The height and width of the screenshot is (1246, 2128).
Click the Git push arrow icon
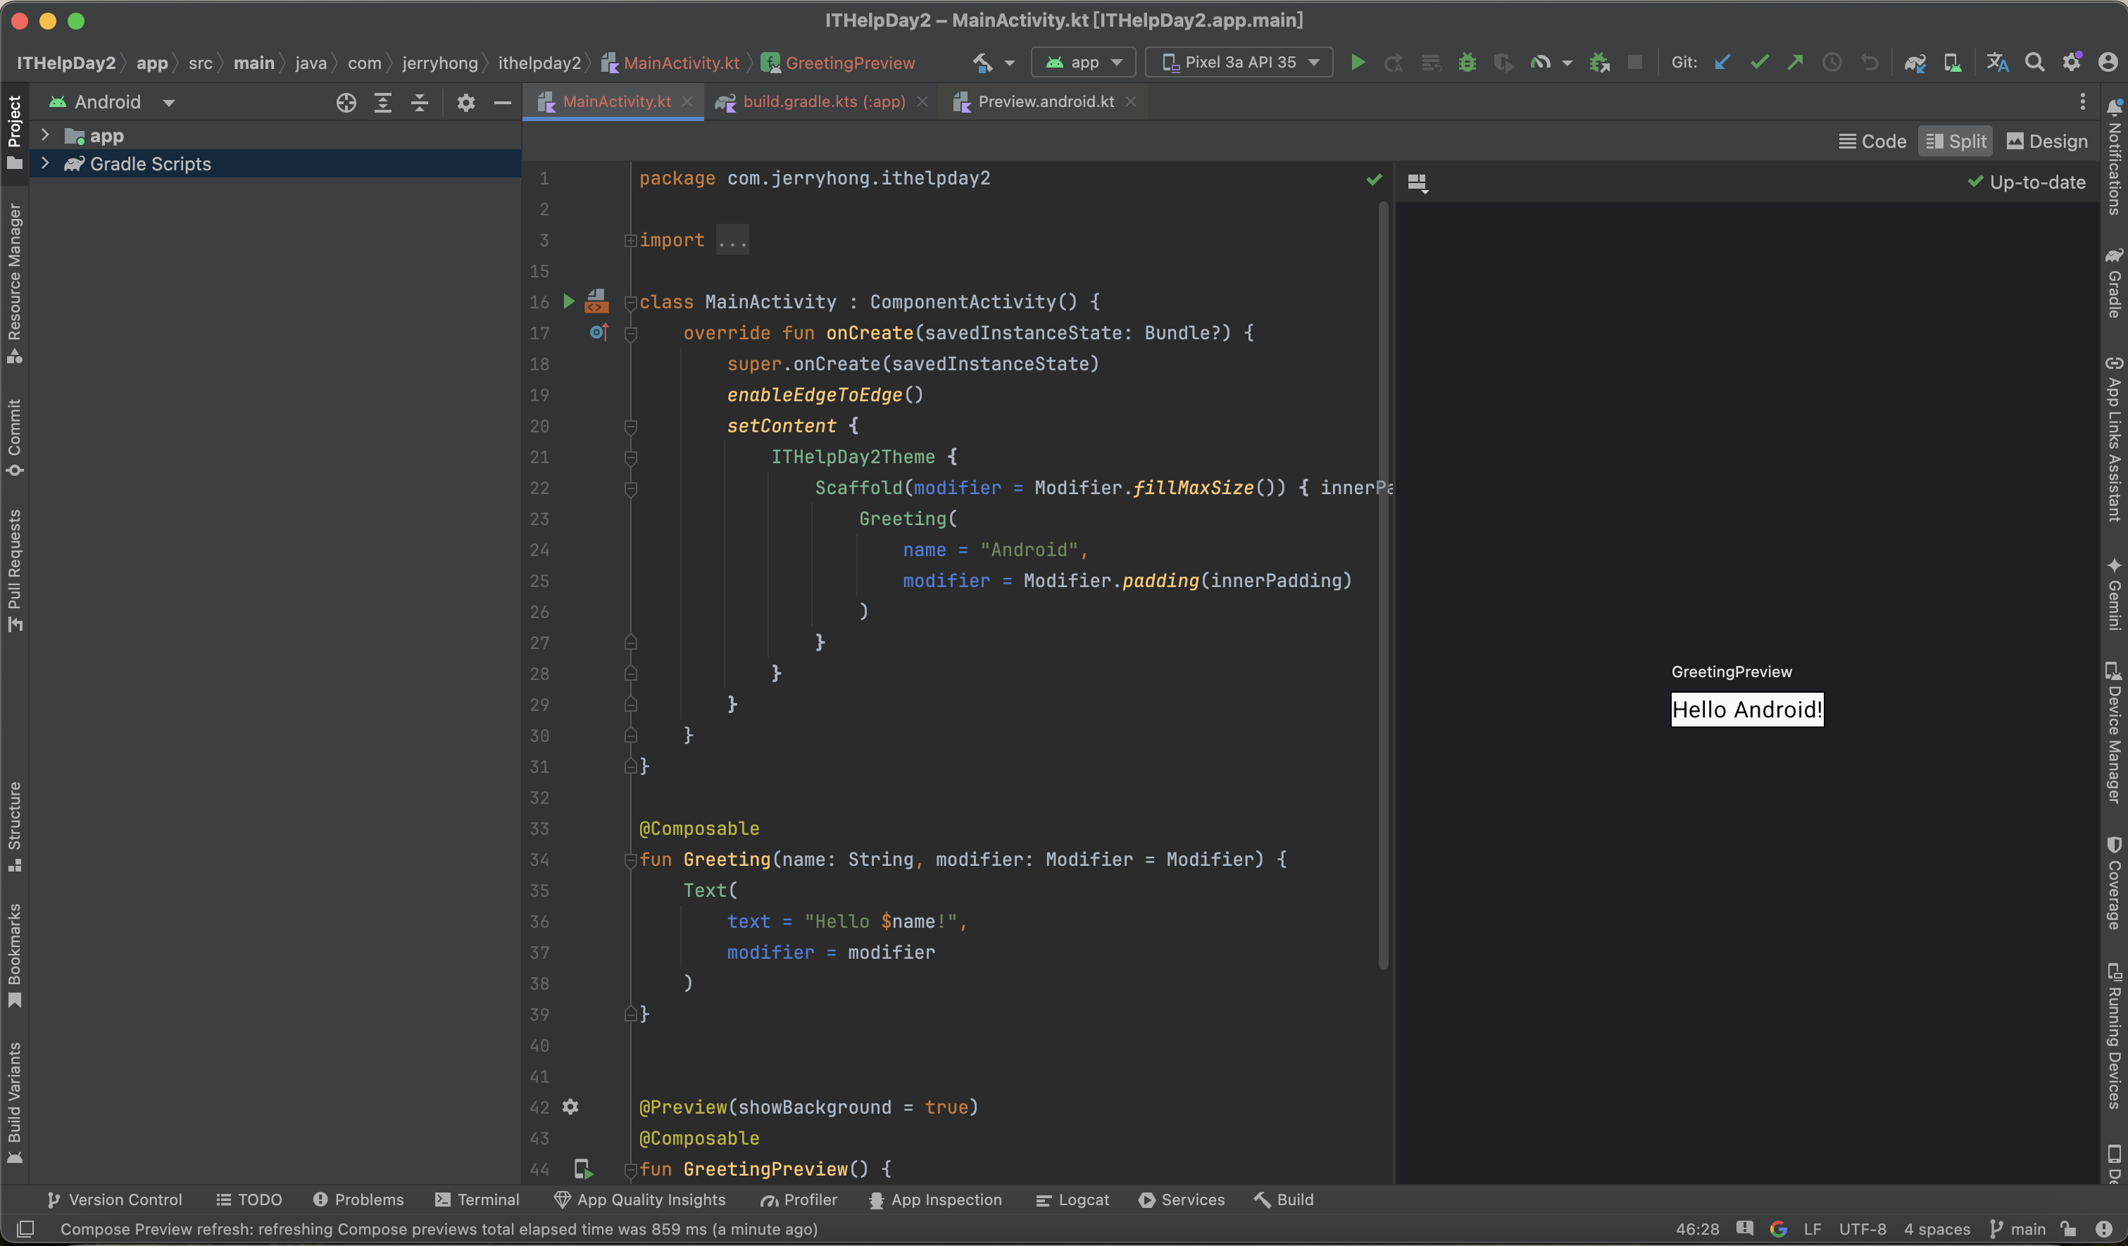point(1796,63)
